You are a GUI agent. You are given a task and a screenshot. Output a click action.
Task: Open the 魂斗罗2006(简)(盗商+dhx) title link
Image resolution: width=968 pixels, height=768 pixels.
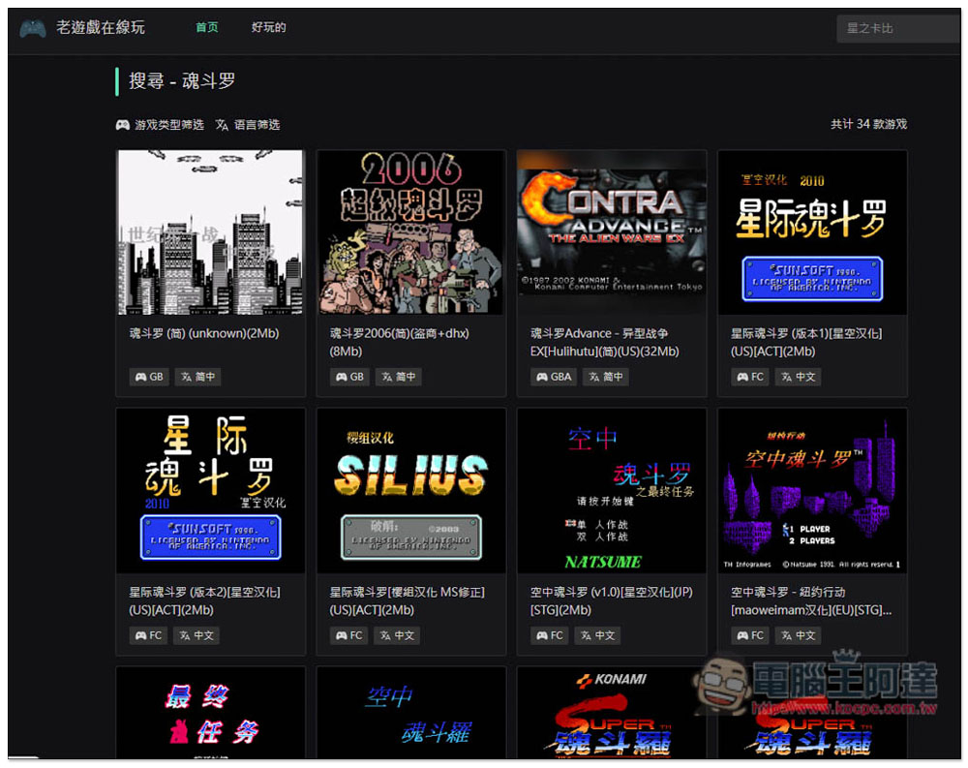tap(400, 342)
